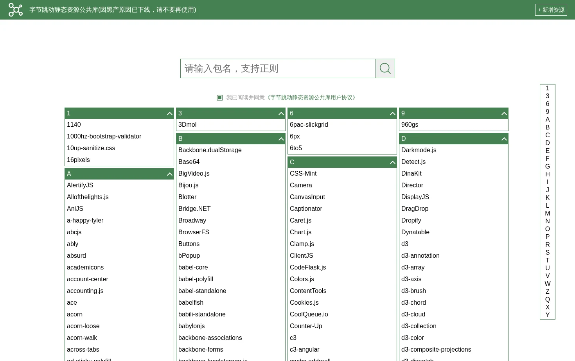Open the 字节跳动静态资源公共库用户协议 link
Viewport: 575px width, 361px height.
[311, 97]
